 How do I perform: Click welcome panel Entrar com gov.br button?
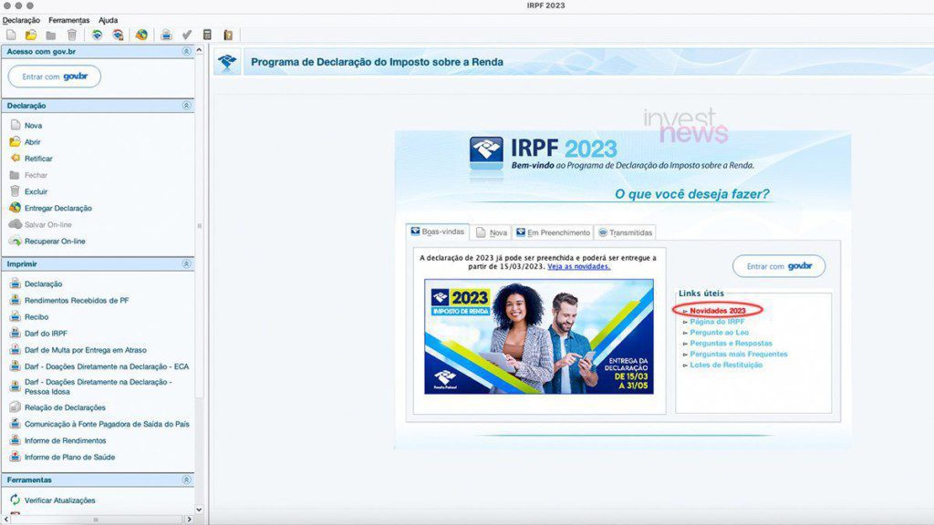click(x=779, y=266)
